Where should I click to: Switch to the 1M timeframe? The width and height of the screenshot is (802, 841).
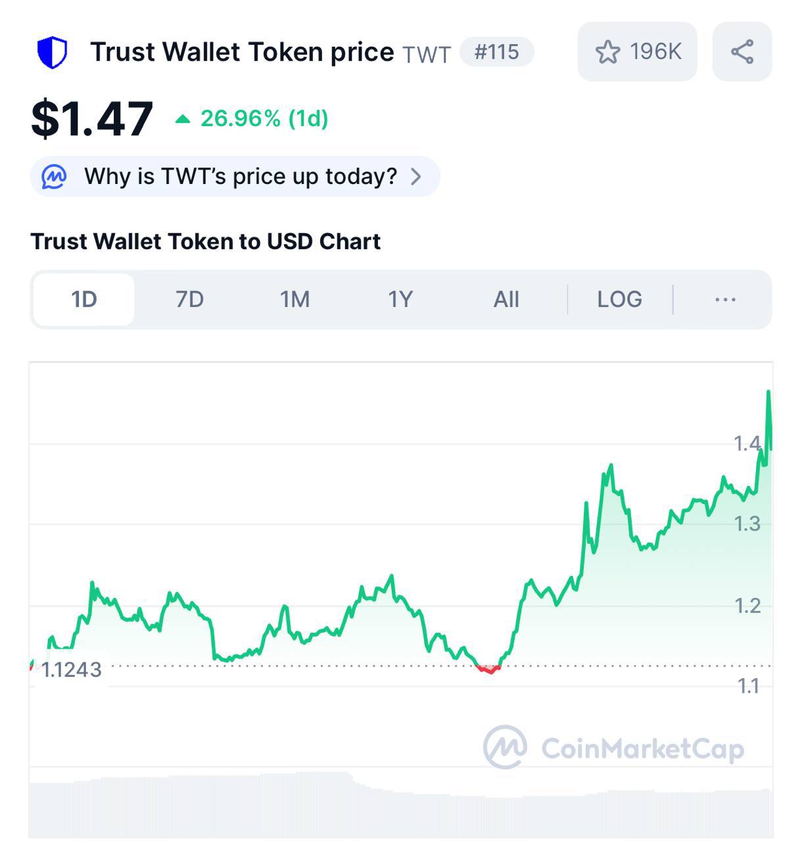[x=295, y=300]
